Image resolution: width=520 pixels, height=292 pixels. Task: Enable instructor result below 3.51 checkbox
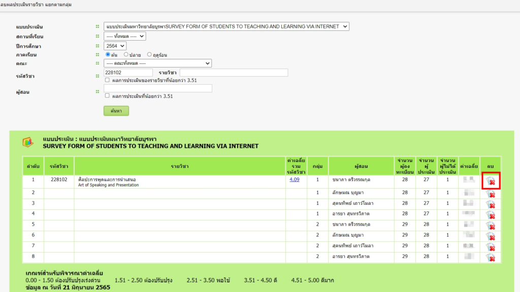click(107, 96)
